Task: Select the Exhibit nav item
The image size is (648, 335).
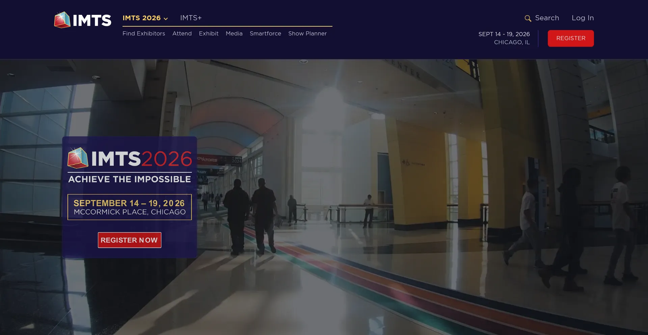Action: (x=209, y=34)
